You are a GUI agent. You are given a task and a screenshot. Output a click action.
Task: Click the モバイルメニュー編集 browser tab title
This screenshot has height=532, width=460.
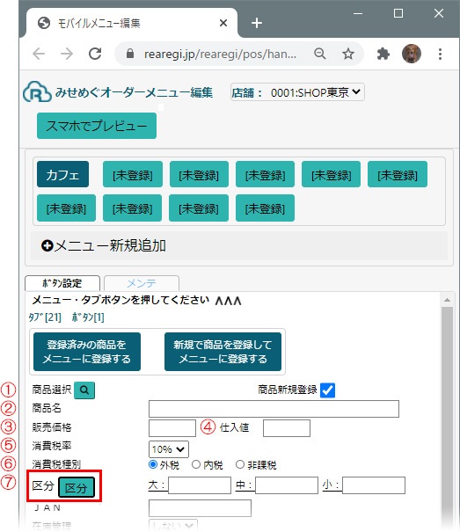click(99, 23)
